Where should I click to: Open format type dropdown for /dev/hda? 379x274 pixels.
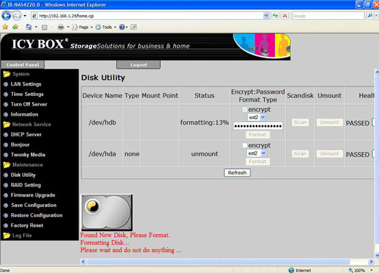pyautogui.click(x=257, y=153)
